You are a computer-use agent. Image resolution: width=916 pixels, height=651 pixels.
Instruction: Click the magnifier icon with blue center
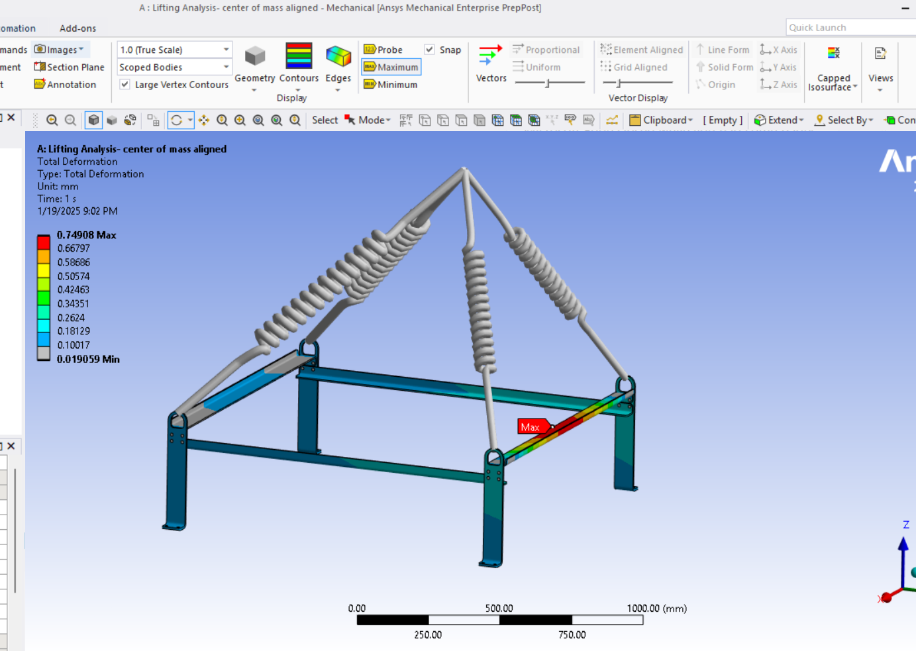point(258,120)
